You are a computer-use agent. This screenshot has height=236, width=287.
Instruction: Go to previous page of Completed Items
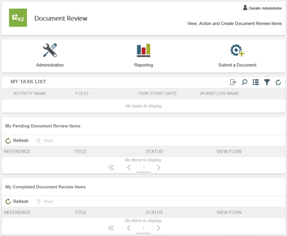click(129, 228)
